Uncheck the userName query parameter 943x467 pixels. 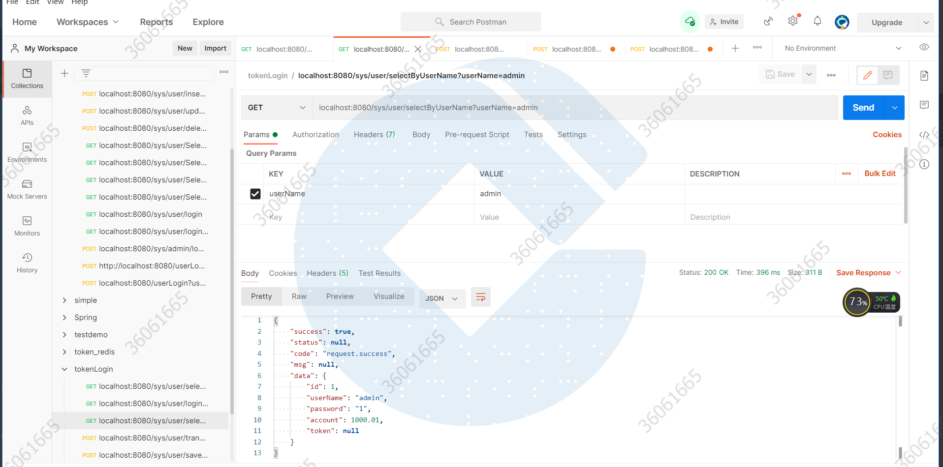coord(255,194)
